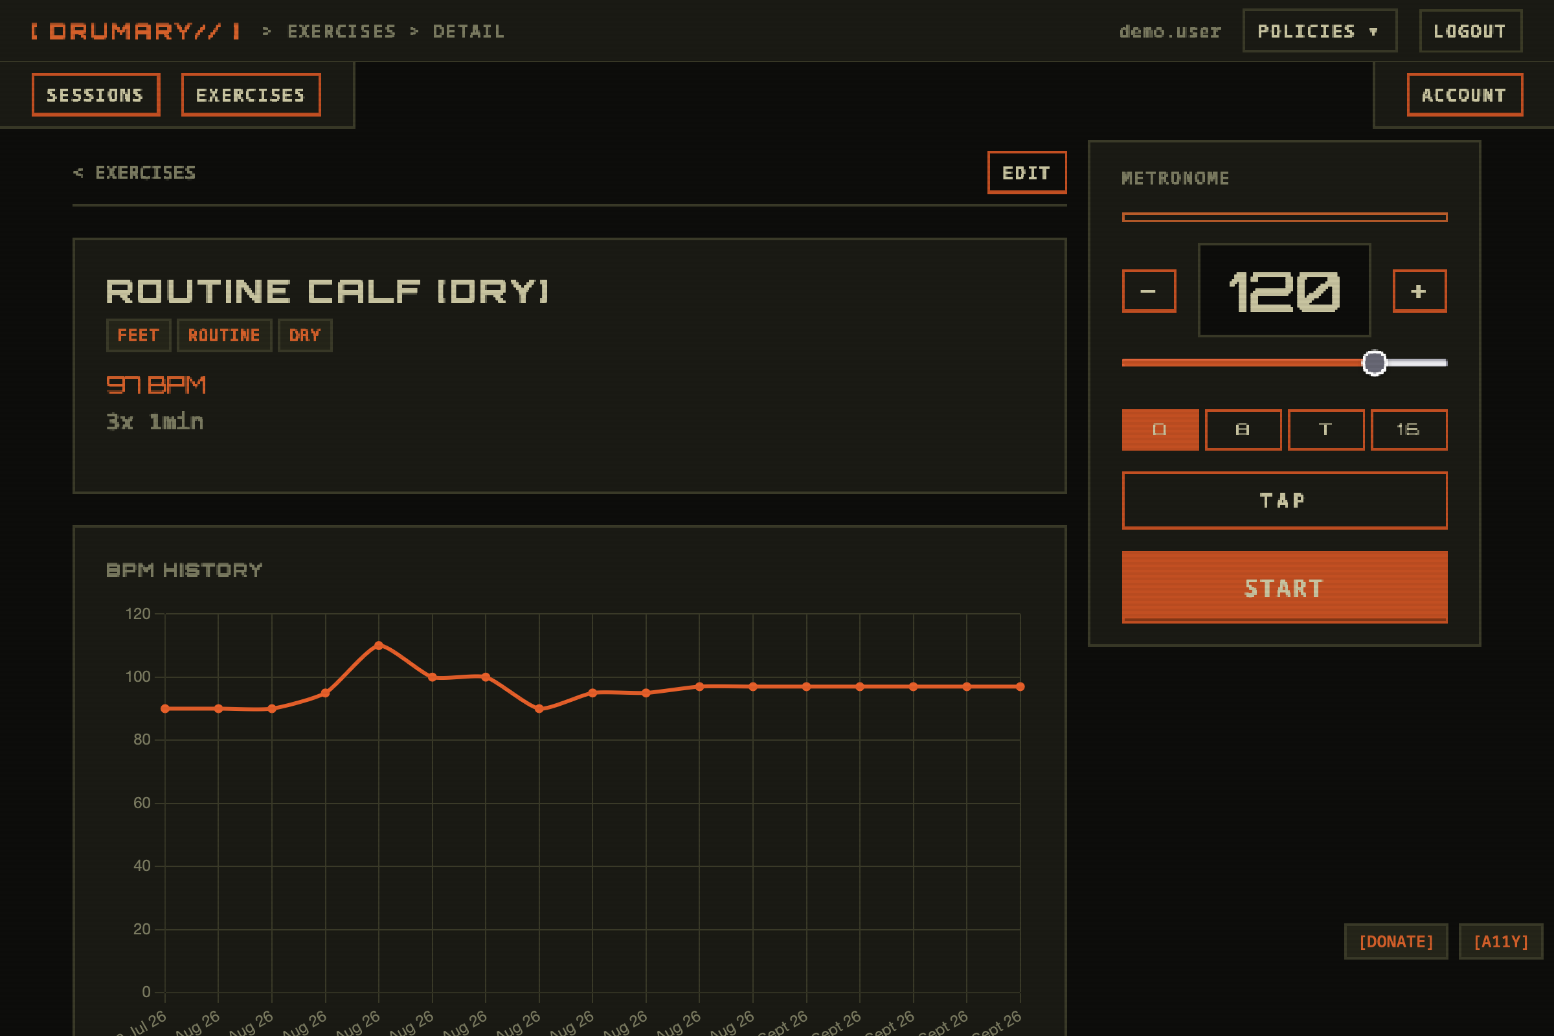This screenshot has height=1036, width=1554.
Task: Click the metronome tempo slider handle
Action: [1374, 363]
